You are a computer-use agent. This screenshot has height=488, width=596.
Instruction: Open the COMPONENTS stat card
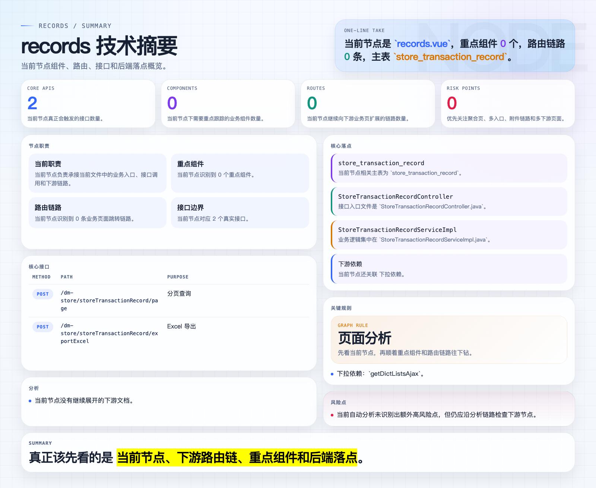click(228, 104)
